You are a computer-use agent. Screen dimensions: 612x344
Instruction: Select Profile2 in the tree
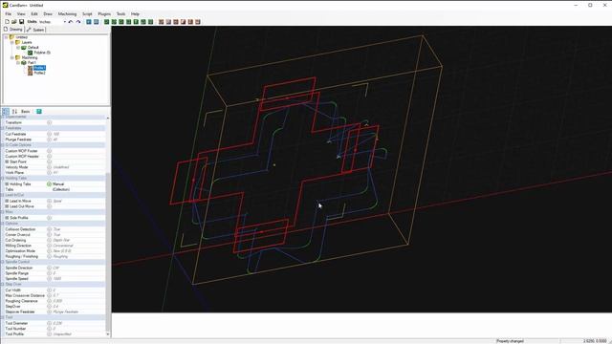(39, 73)
